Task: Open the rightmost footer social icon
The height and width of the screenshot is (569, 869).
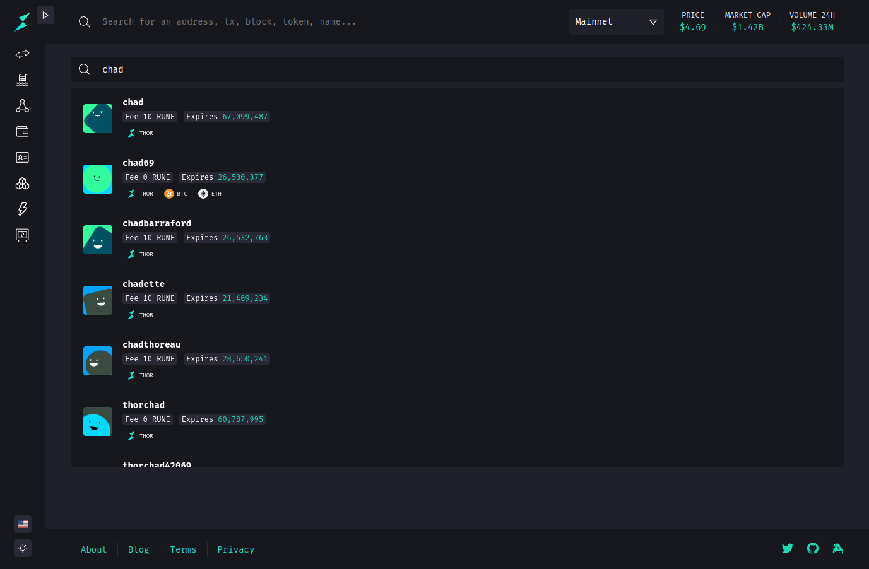Action: (x=838, y=548)
